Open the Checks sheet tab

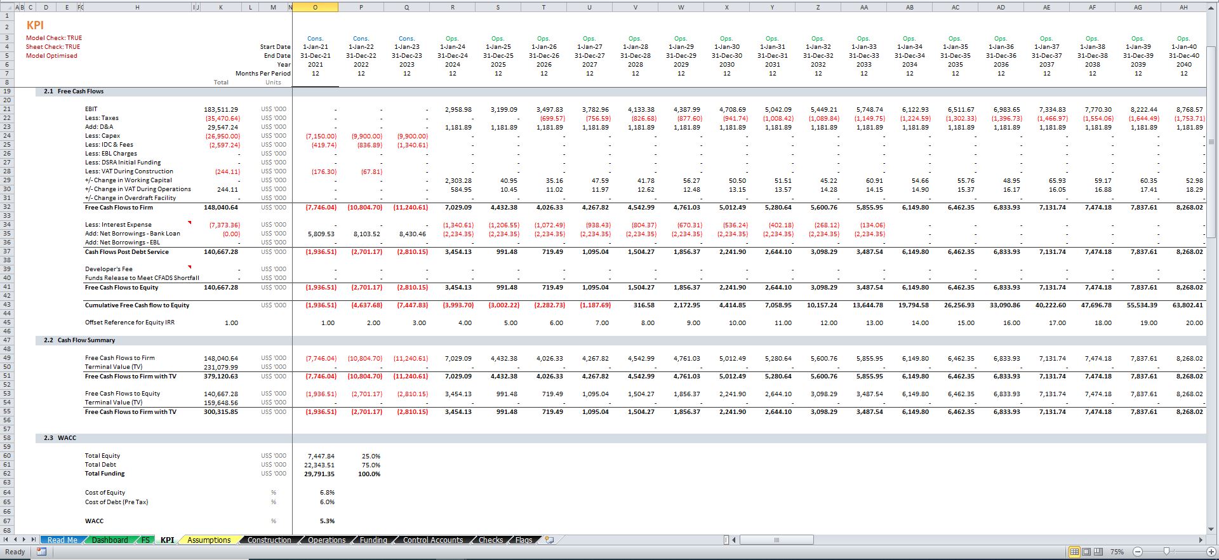click(x=491, y=540)
